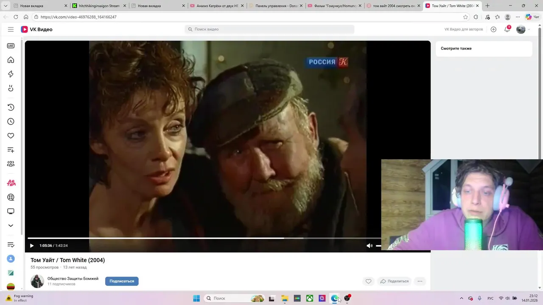The width and height of the screenshot is (543, 305).
Task: Open the browser profile icon
Action: click(x=507, y=17)
